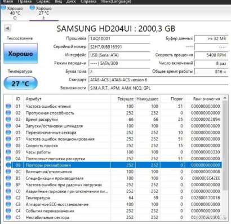Select the Включения/отключения row text

[48, 172]
